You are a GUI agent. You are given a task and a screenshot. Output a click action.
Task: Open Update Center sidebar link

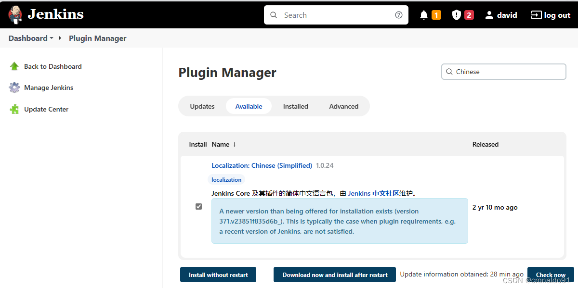click(46, 109)
